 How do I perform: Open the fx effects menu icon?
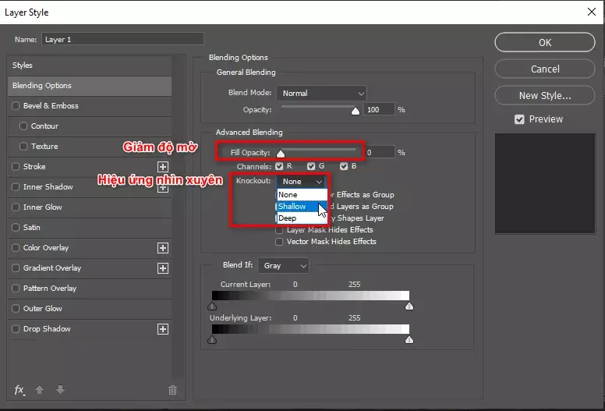click(x=19, y=390)
